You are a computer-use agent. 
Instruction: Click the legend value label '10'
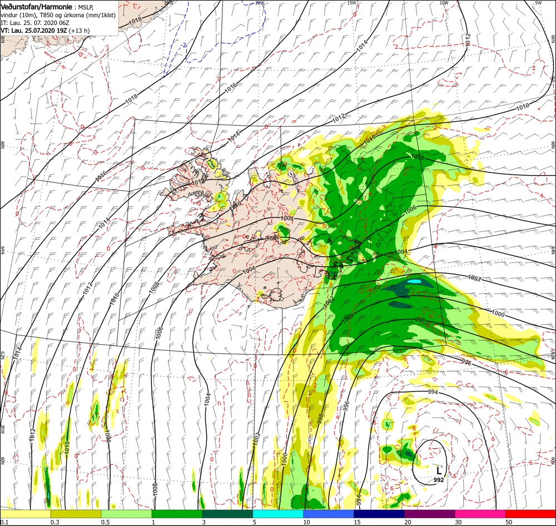pos(306,522)
